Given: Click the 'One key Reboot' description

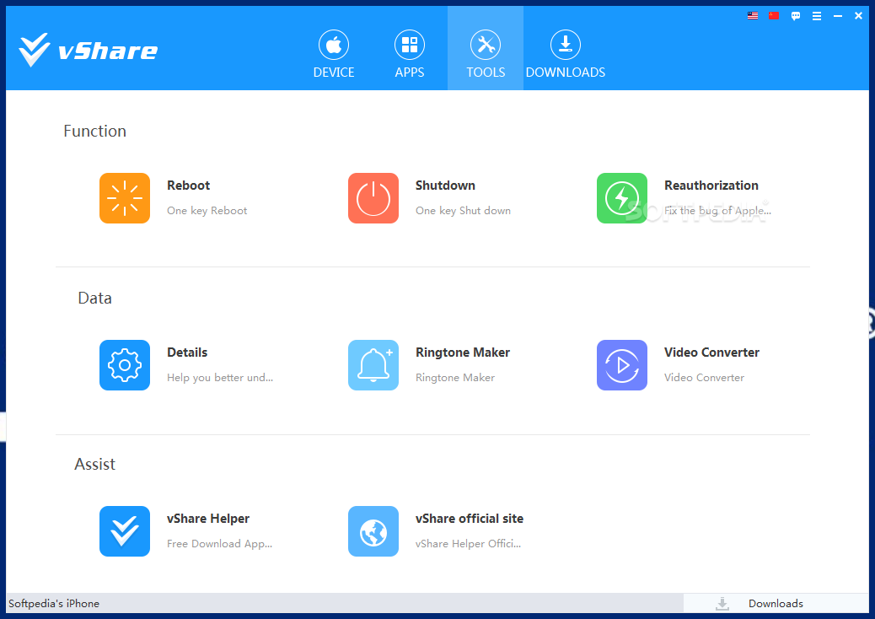Looking at the screenshot, I should coord(207,211).
